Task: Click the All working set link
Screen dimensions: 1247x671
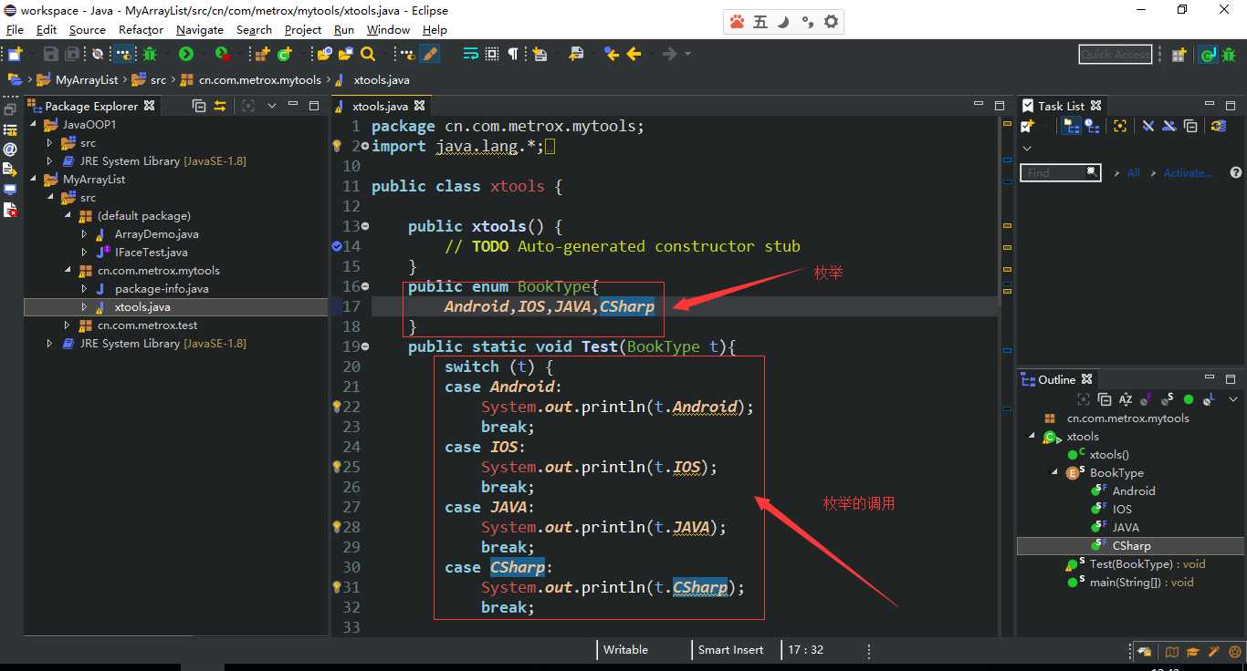Action: tap(1133, 172)
